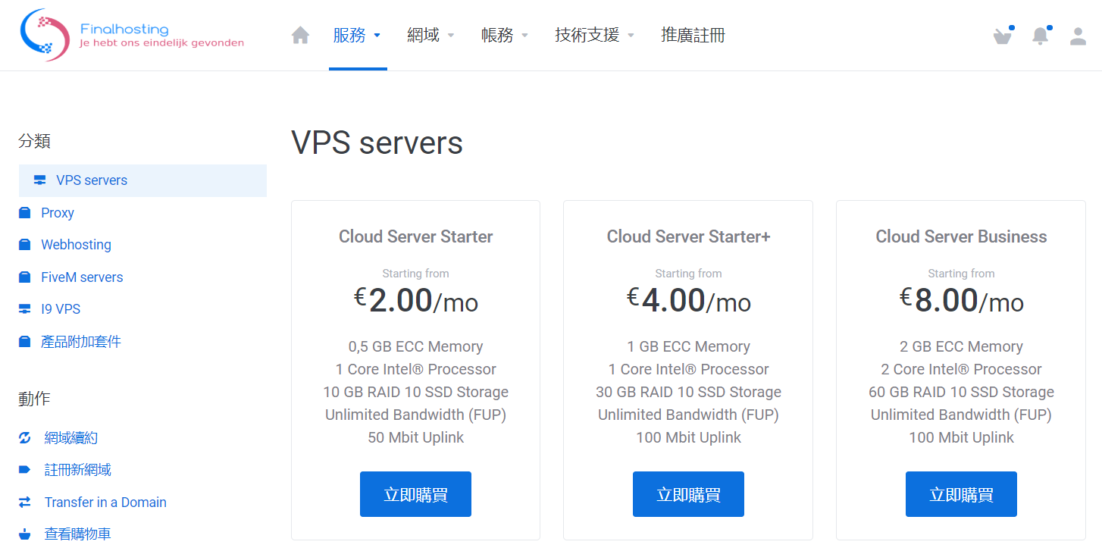The image size is (1102, 551).
Task: Open the 技術支援 dropdown menu
Action: point(594,35)
